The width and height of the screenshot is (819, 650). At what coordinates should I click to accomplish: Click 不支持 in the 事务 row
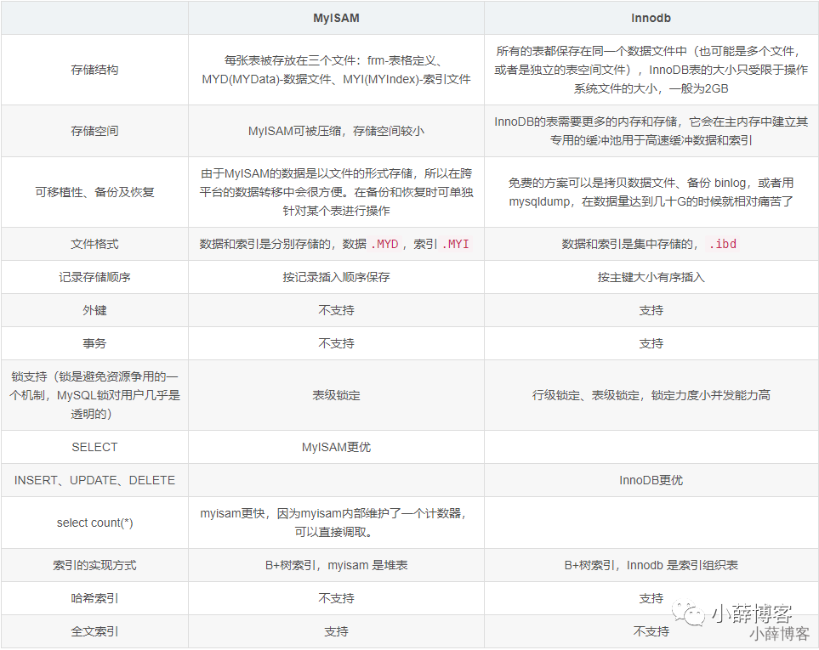pos(336,343)
